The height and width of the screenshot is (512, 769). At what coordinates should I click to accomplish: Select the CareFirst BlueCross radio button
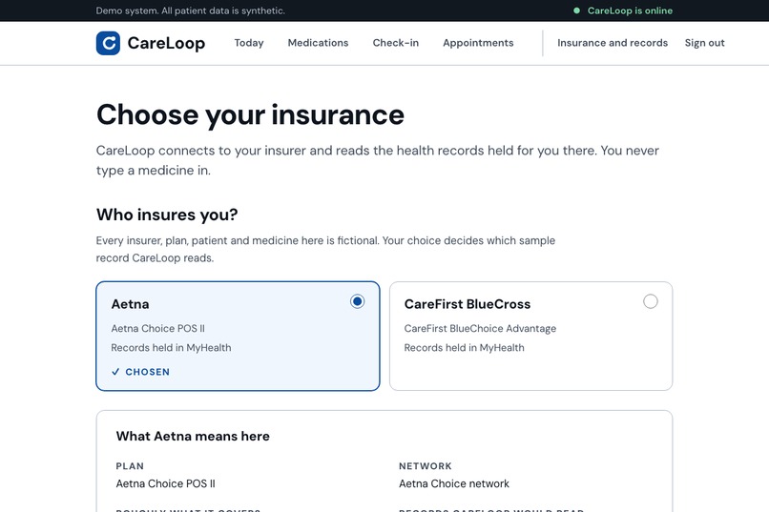pos(651,301)
